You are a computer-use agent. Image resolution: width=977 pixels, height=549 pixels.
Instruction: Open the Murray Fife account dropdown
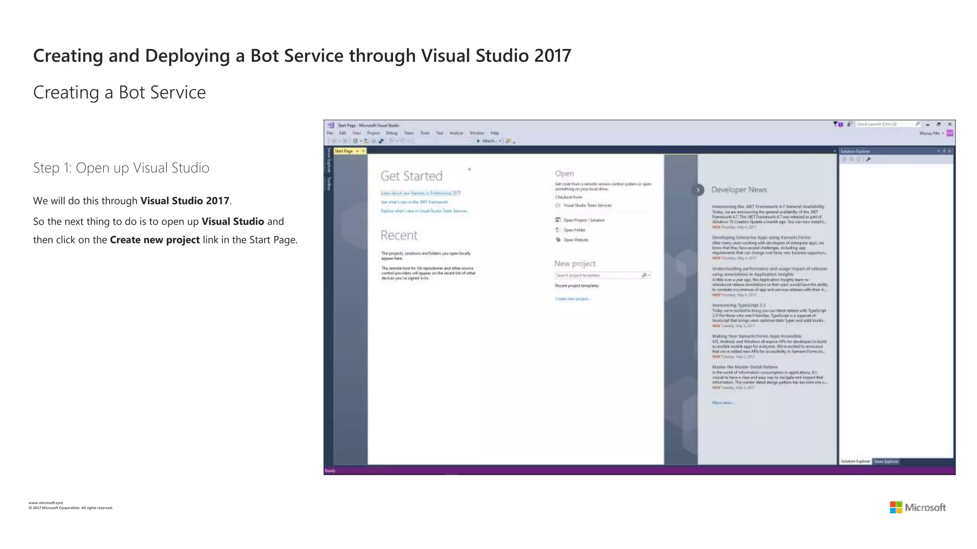931,133
